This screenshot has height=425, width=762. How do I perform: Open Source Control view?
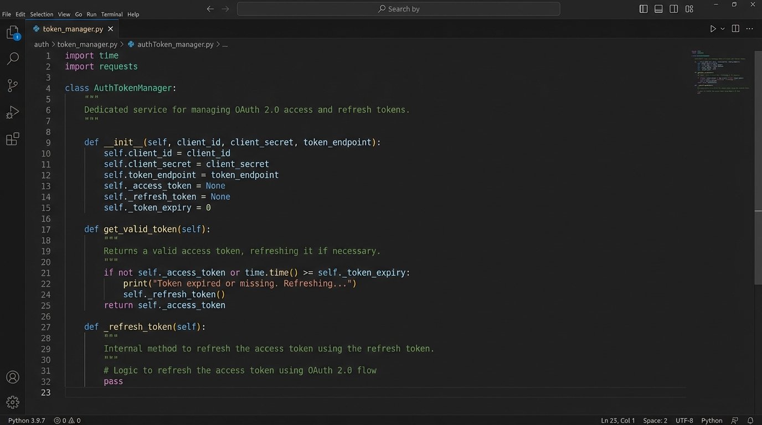point(13,85)
